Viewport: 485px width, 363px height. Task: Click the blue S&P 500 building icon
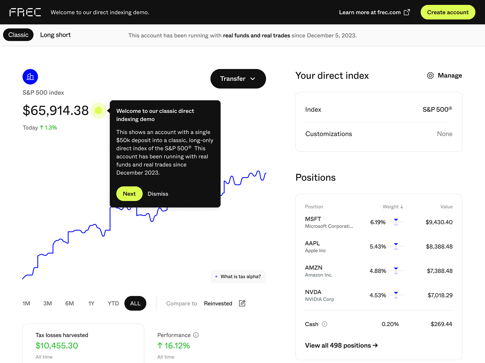tap(30, 77)
